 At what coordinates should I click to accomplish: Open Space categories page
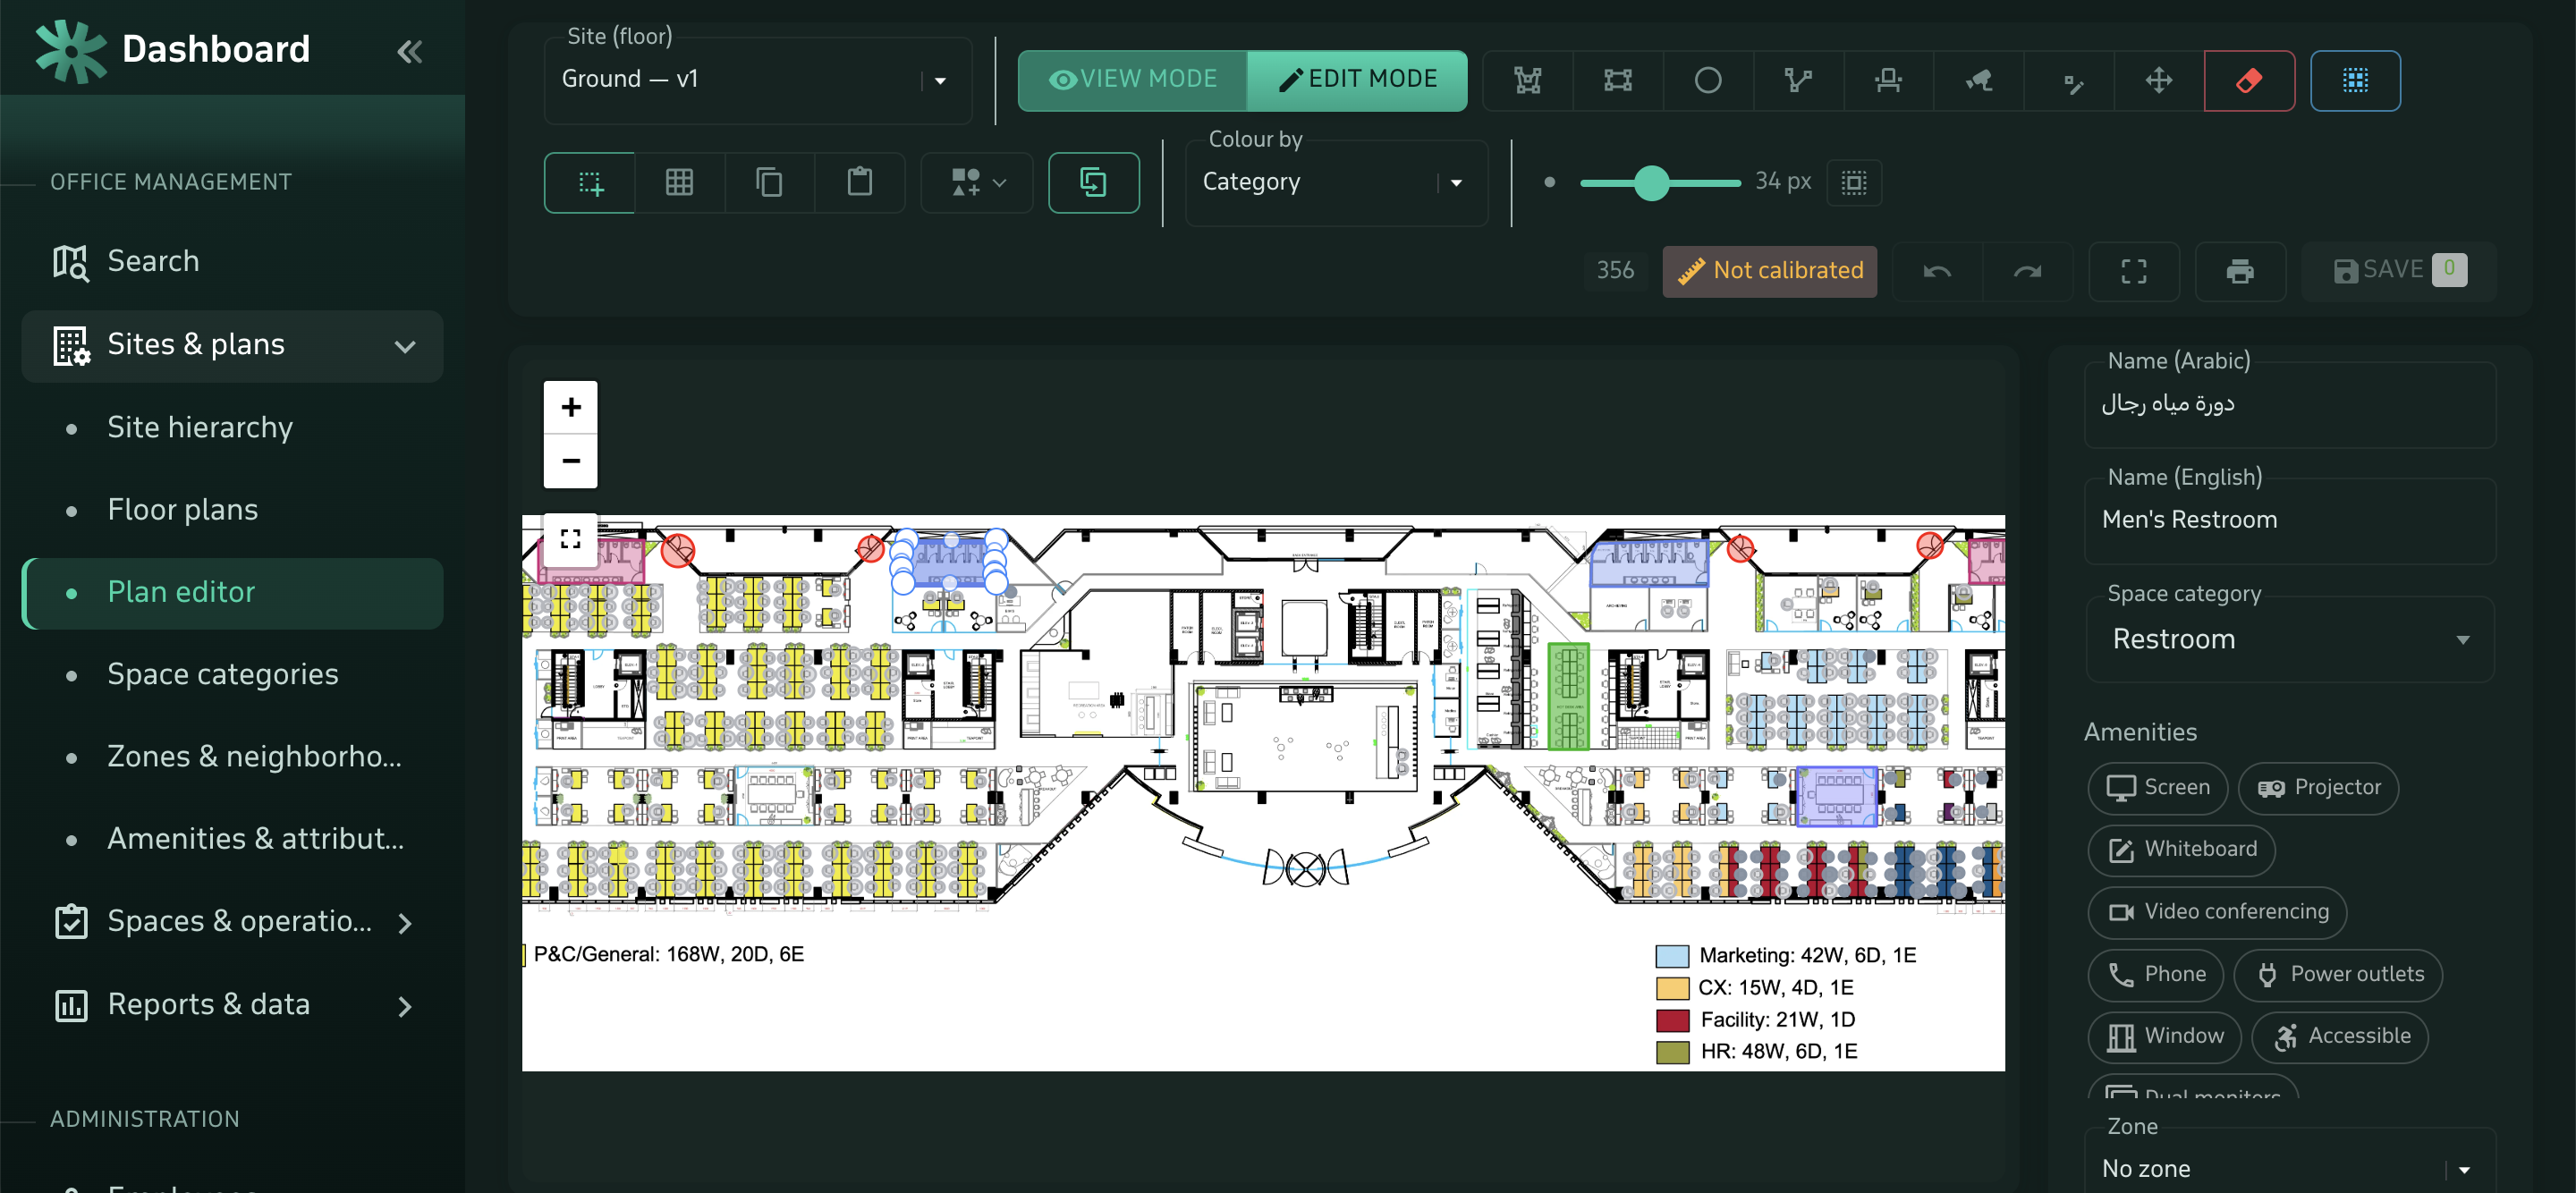click(x=232, y=675)
